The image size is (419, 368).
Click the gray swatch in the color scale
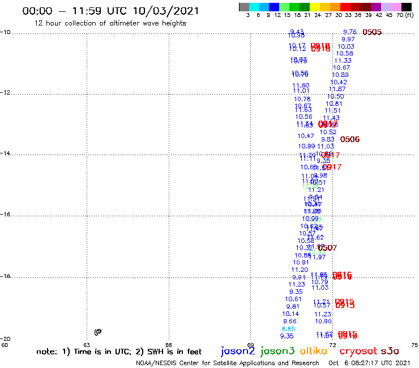pos(244,7)
